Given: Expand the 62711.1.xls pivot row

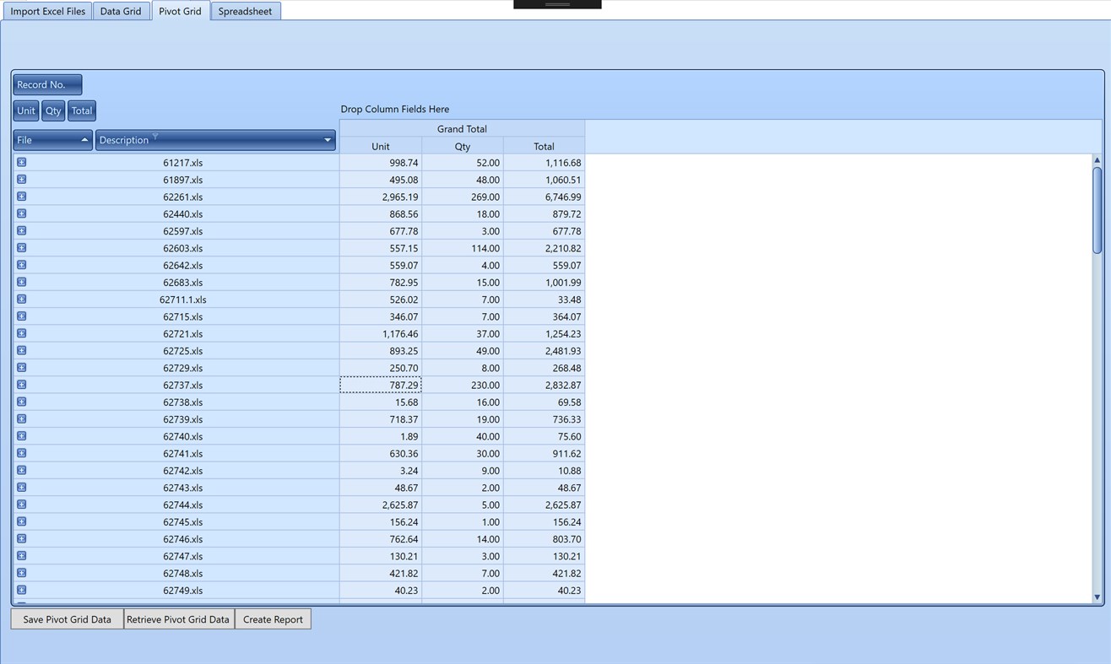Looking at the screenshot, I should 20,299.
